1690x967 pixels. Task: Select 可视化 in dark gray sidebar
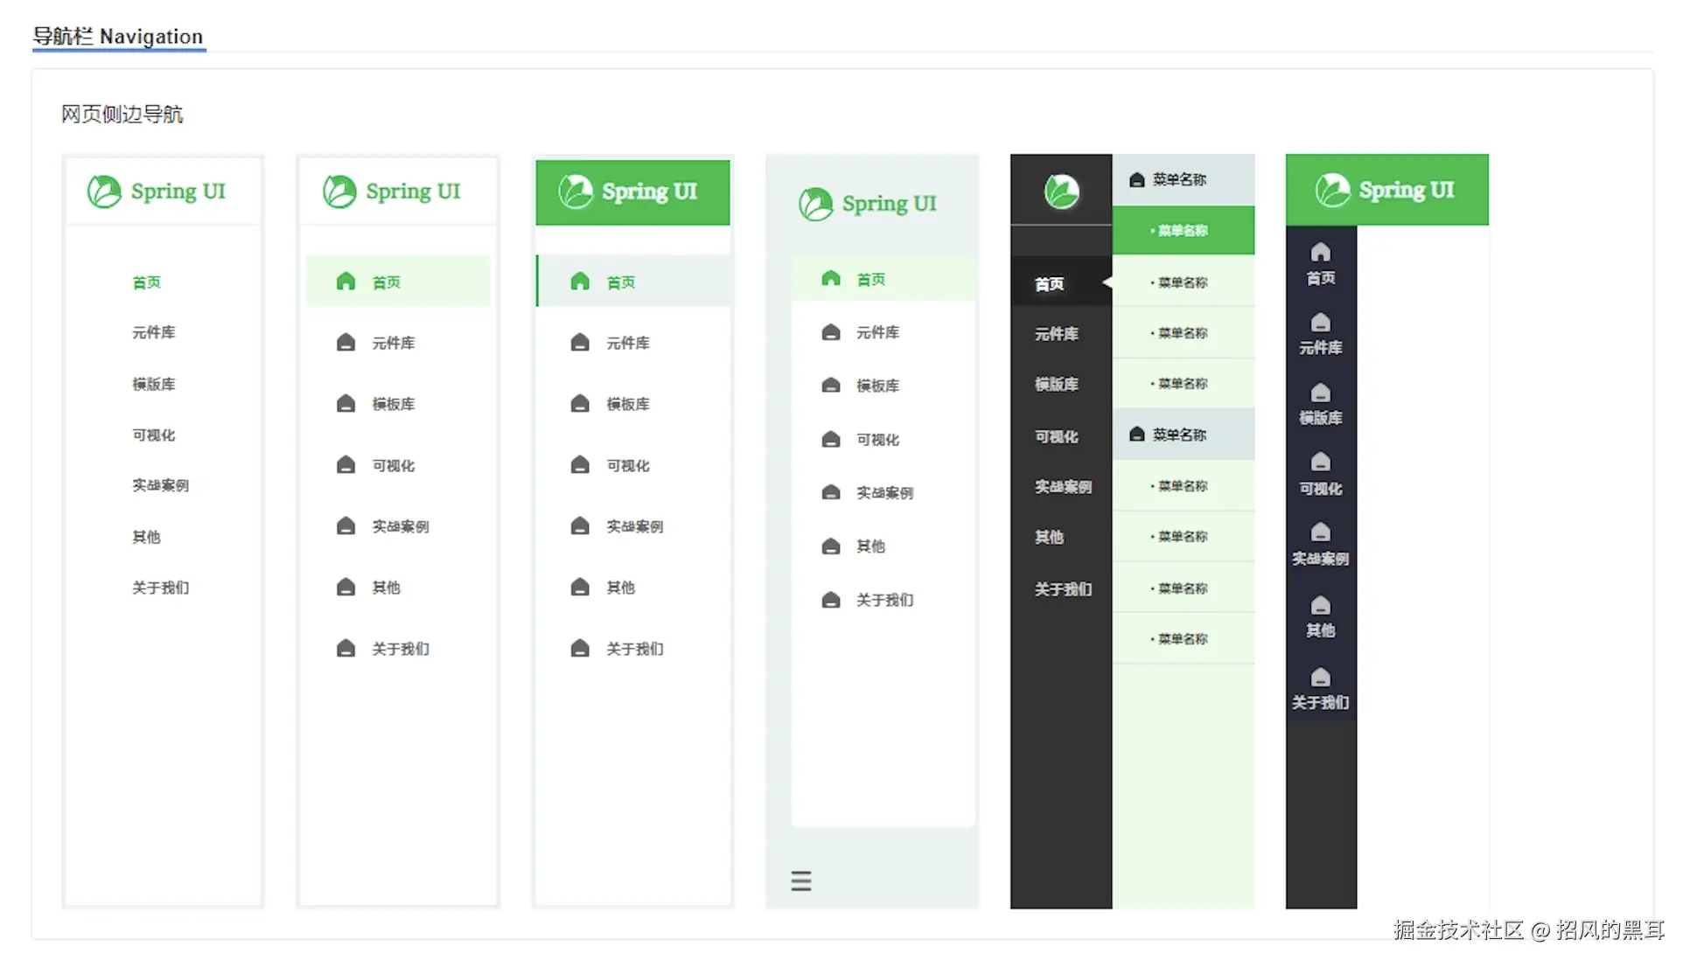click(1056, 436)
